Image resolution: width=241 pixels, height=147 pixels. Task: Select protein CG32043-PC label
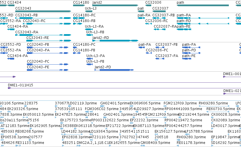(38, 62)
